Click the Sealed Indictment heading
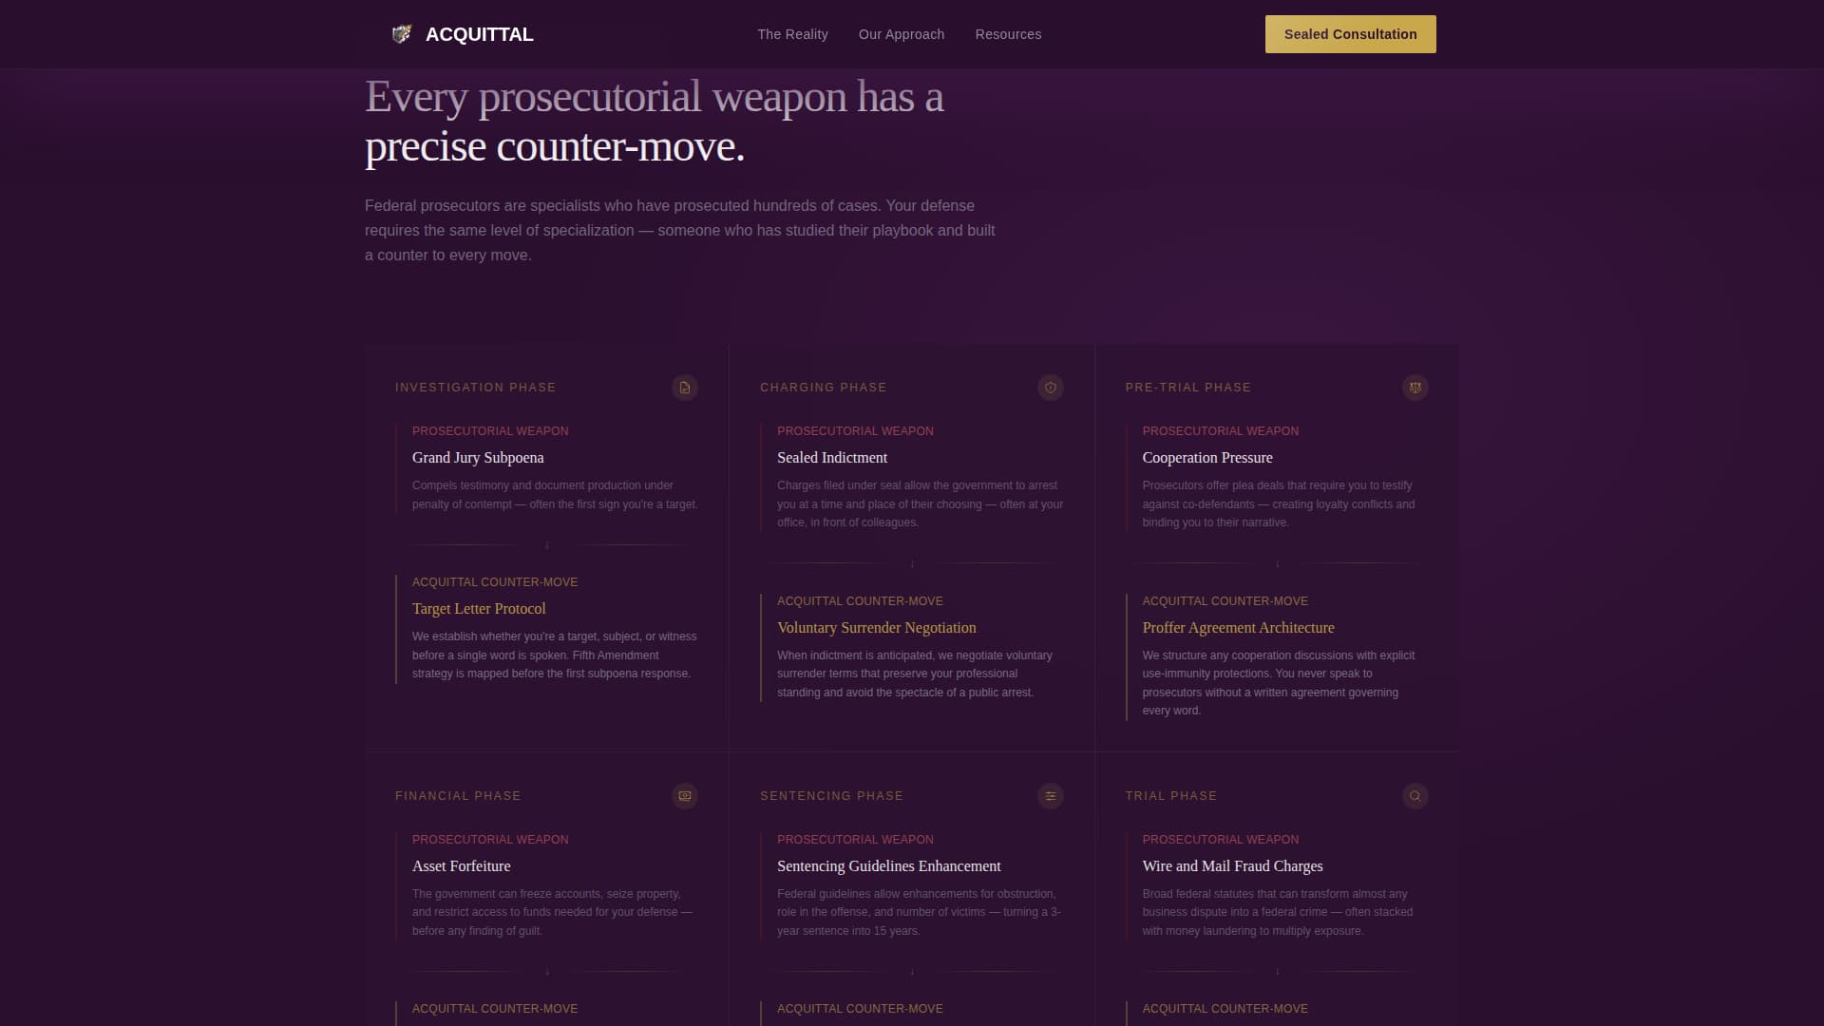Viewport: 1824px width, 1026px height. (x=832, y=458)
